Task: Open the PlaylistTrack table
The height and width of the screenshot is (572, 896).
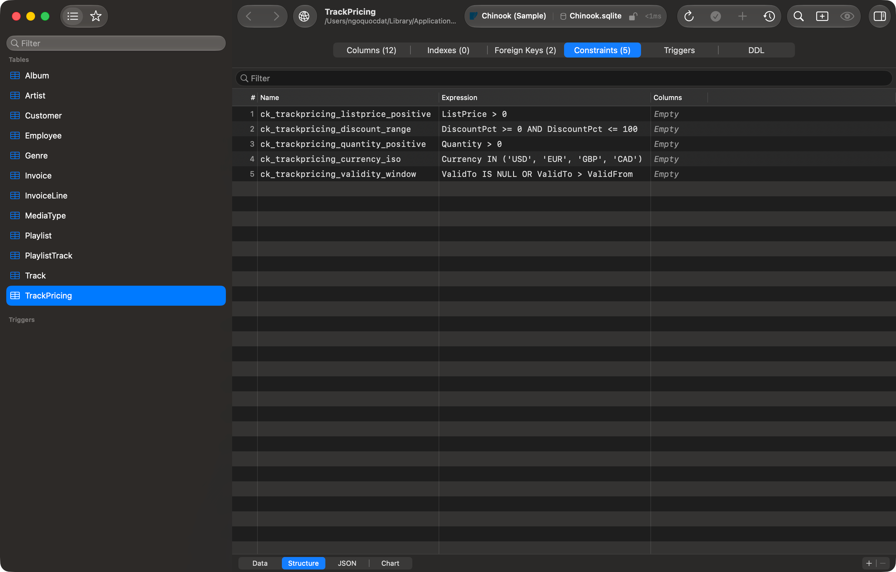Action: pos(116,256)
